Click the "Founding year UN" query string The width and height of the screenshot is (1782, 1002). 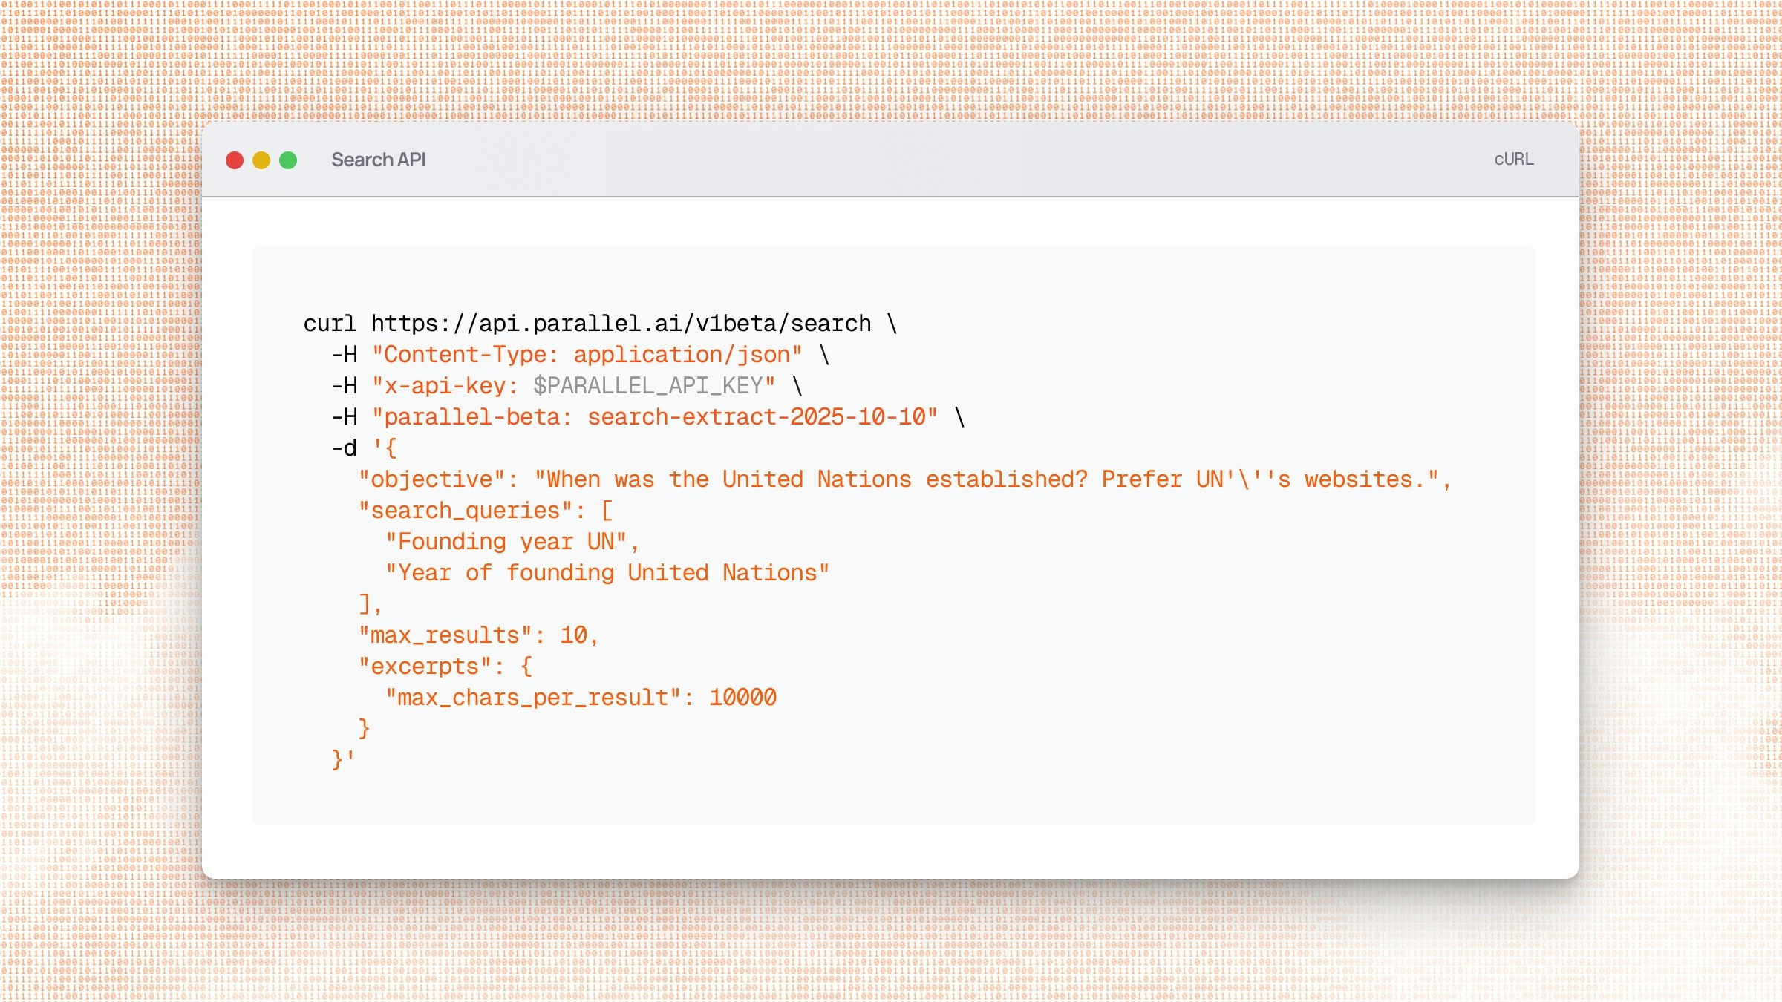(x=506, y=542)
